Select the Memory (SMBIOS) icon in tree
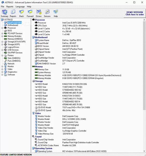Image resolution: width=146 pixels, height=156 pixels. pos(5,39)
